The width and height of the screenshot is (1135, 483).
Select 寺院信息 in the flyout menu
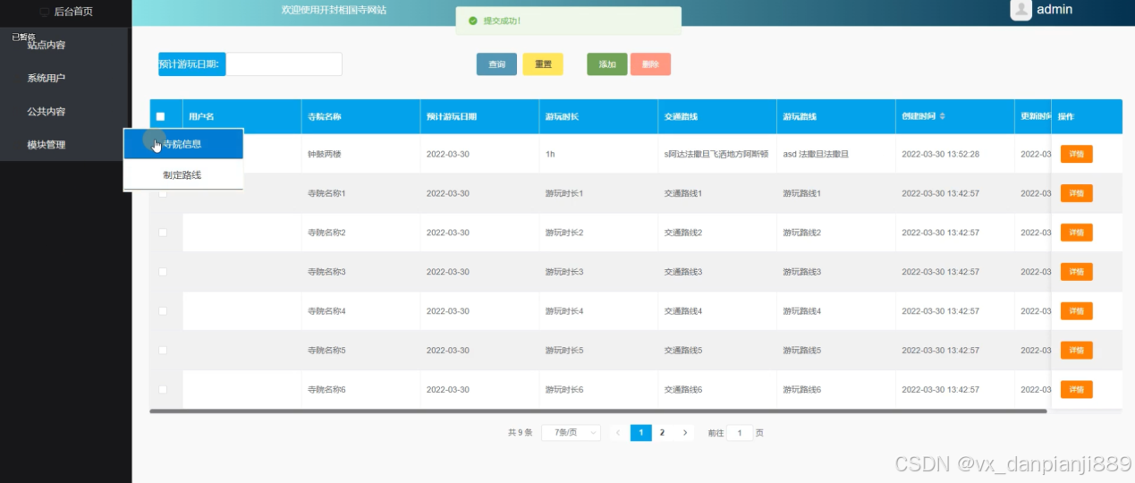tap(182, 144)
